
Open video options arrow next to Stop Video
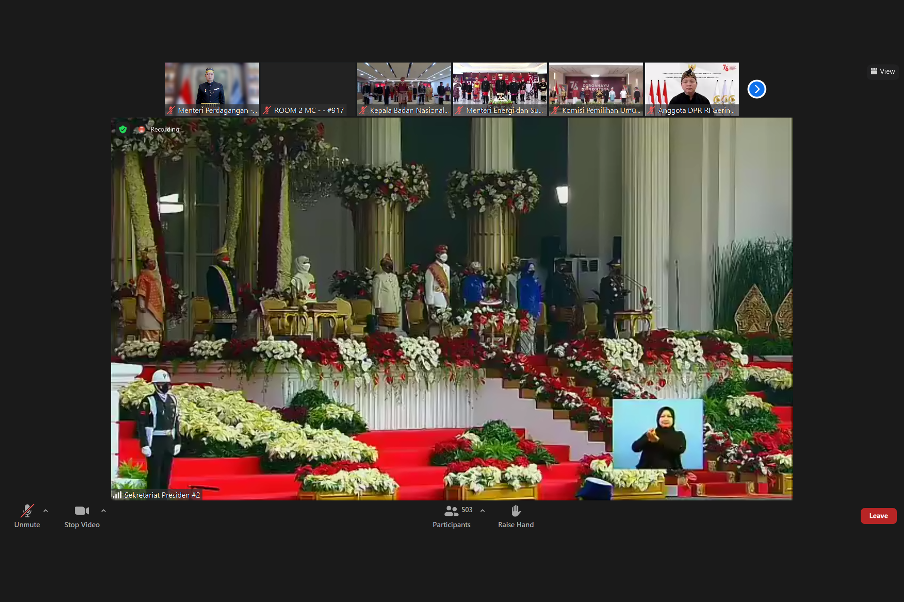[104, 511]
